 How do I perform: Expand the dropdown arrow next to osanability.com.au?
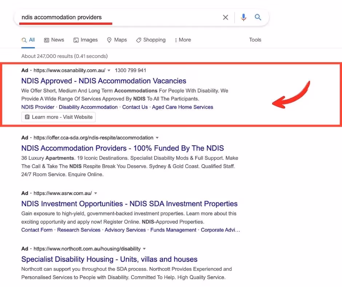click(x=109, y=71)
